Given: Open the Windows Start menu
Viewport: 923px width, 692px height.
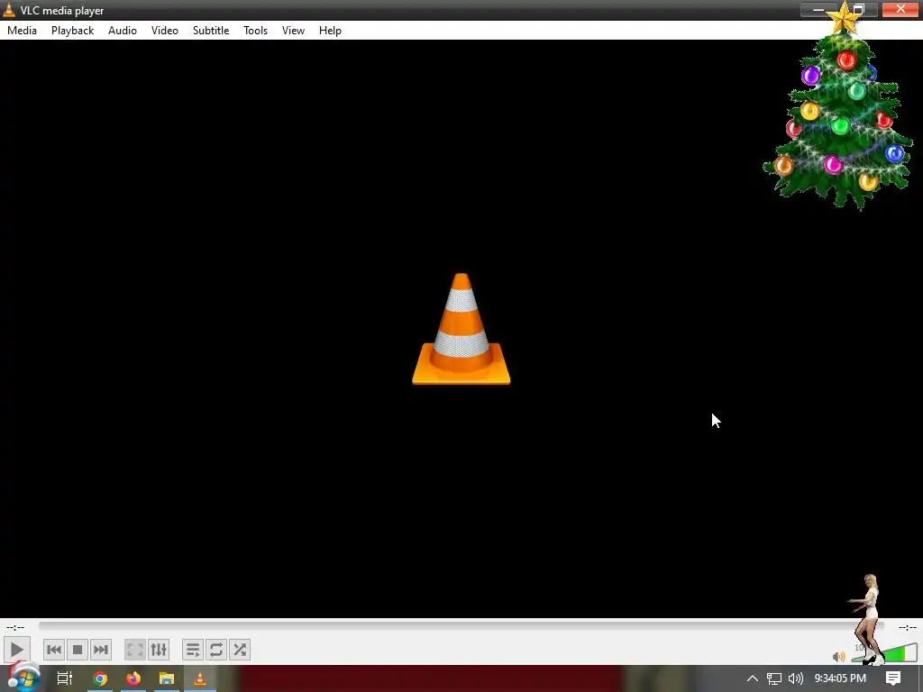Looking at the screenshot, I should click(x=23, y=678).
